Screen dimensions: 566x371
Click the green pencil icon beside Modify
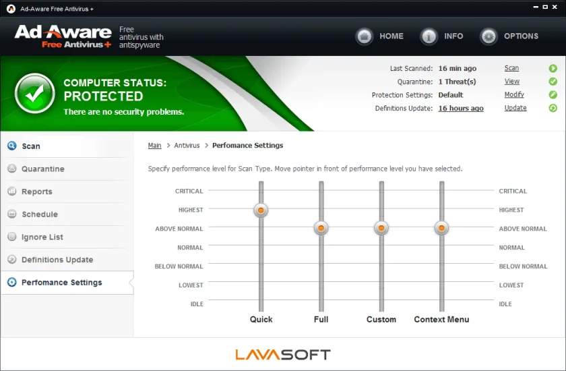[553, 94]
